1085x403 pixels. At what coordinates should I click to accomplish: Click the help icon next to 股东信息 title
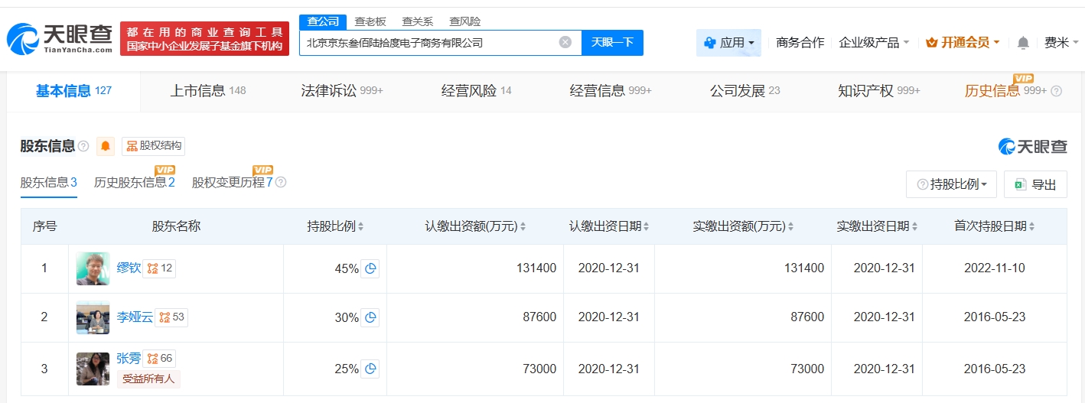click(x=83, y=146)
